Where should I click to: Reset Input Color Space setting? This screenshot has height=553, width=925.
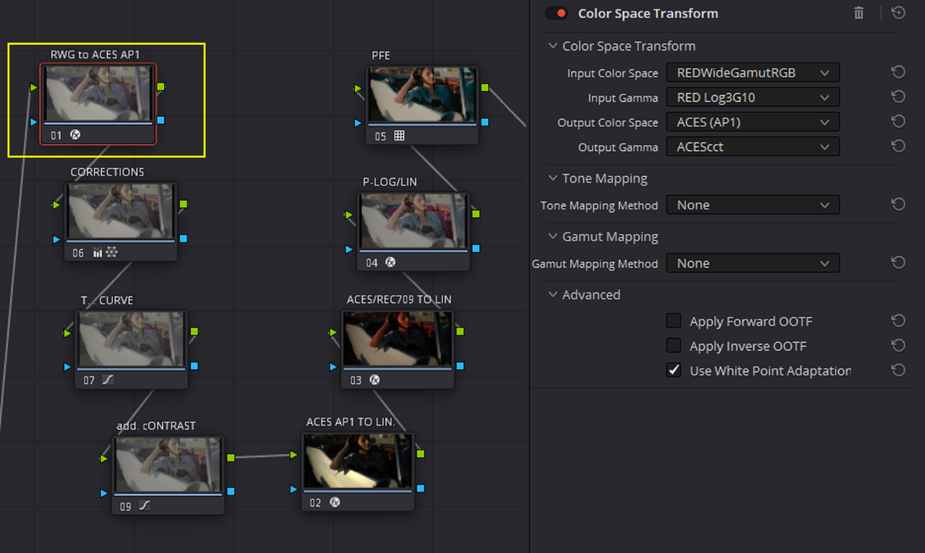tap(898, 72)
